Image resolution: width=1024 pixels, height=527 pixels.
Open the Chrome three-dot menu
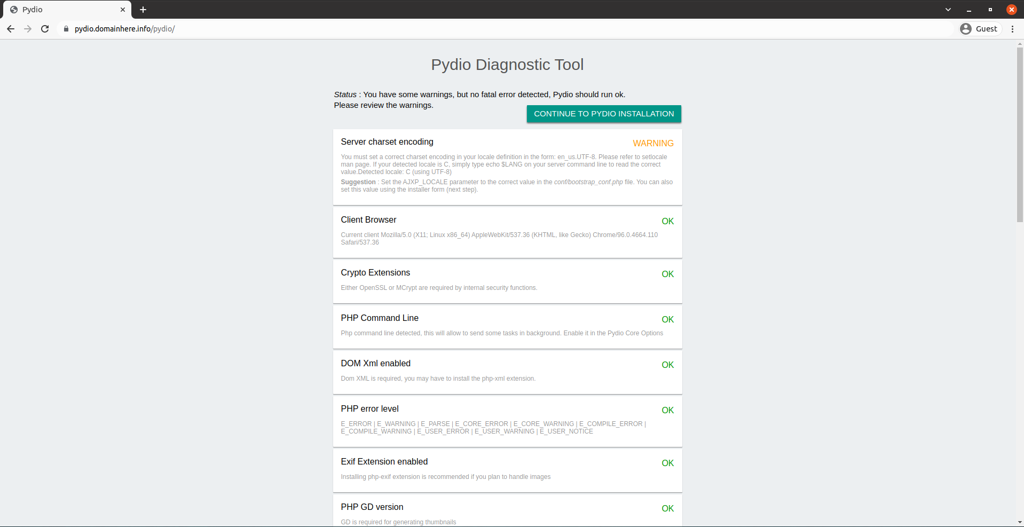[1012, 29]
